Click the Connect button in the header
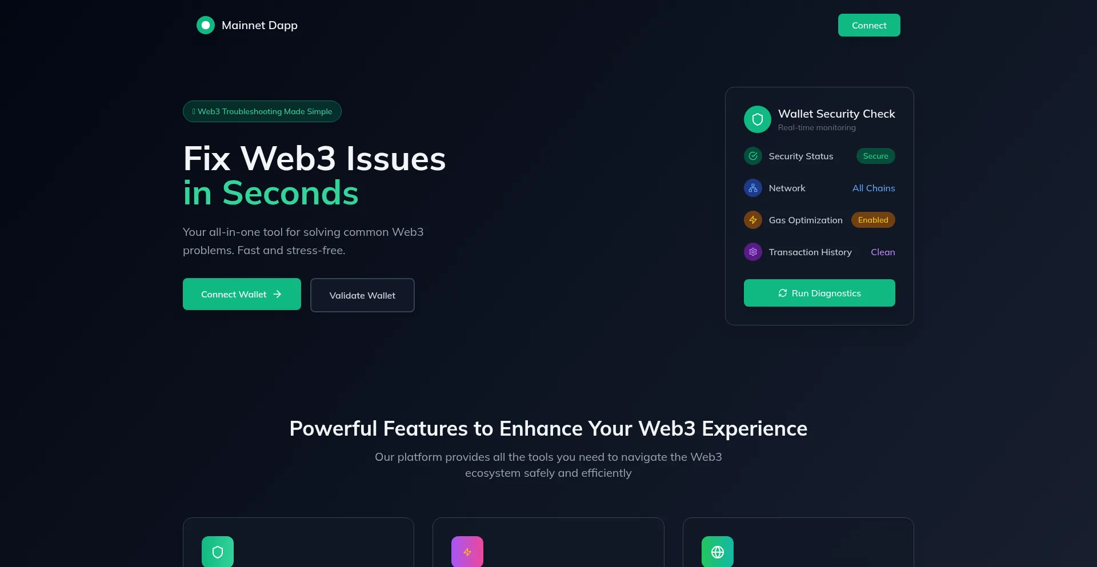Image resolution: width=1097 pixels, height=567 pixels. 869,25
